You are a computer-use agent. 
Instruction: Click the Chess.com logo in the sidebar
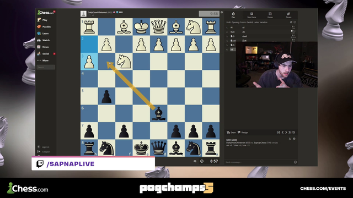(x=46, y=13)
